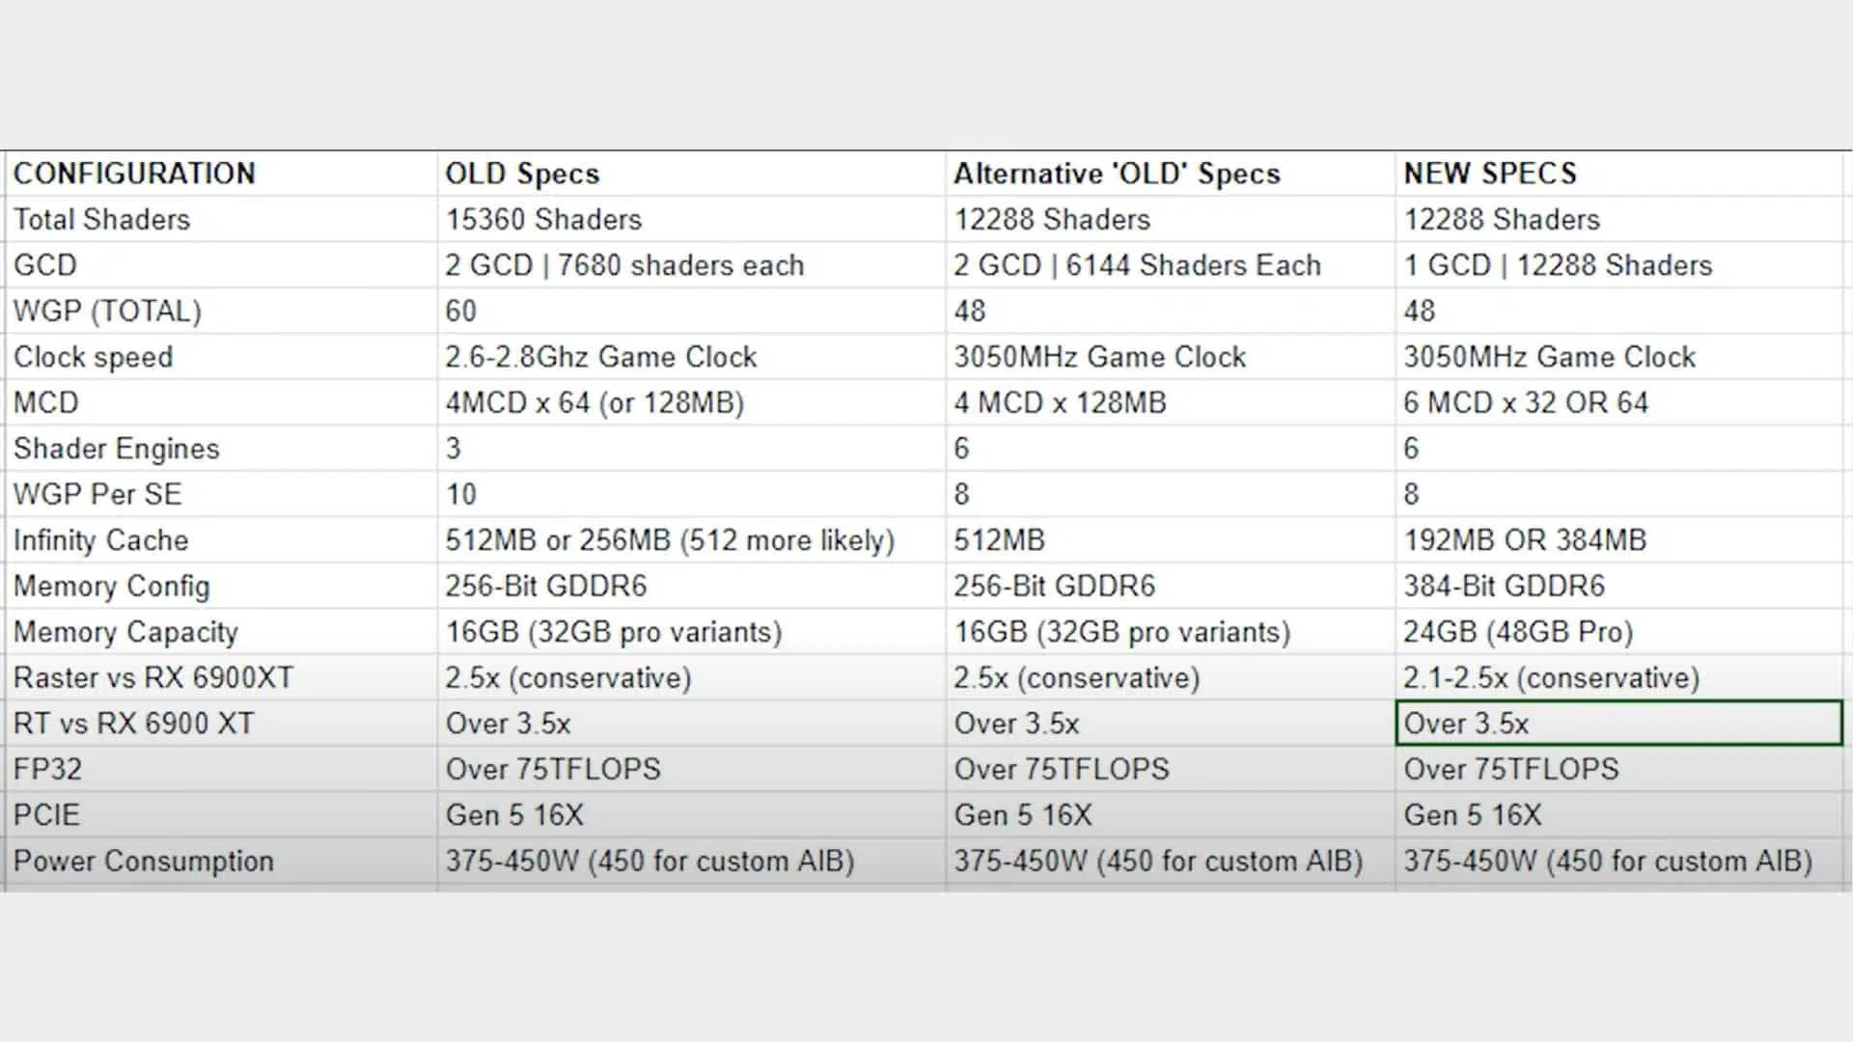Select the CONFIGURATION header cell
The image size is (1853, 1042).
click(x=221, y=174)
